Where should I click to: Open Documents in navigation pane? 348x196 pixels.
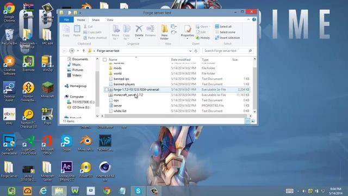[x=80, y=59]
